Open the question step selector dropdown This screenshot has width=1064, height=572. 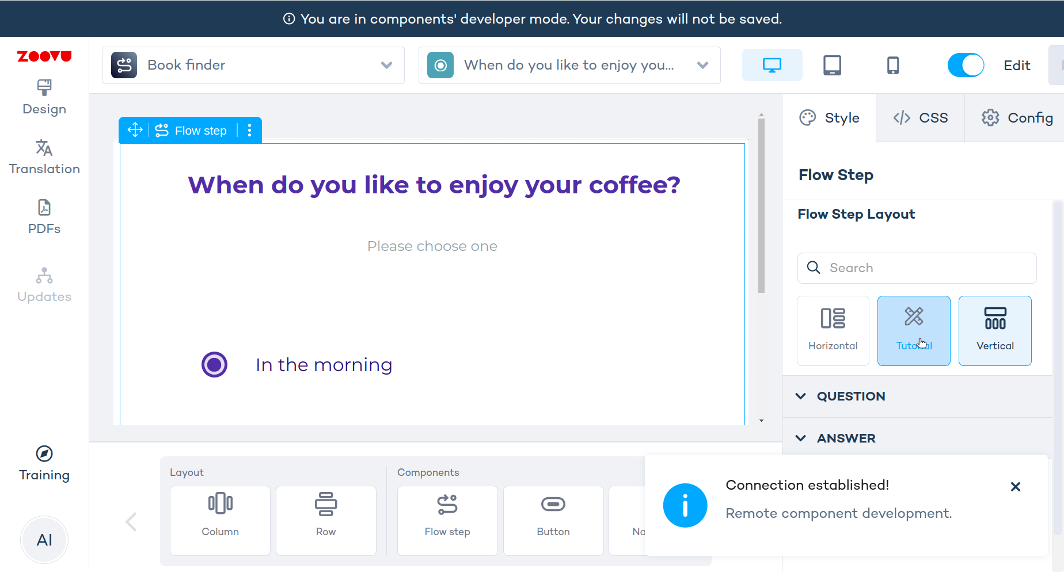569,65
